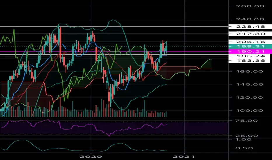The height and width of the screenshot is (160, 272).
Task: Click the 75.00 RSI axis value
Action: coord(246,121)
